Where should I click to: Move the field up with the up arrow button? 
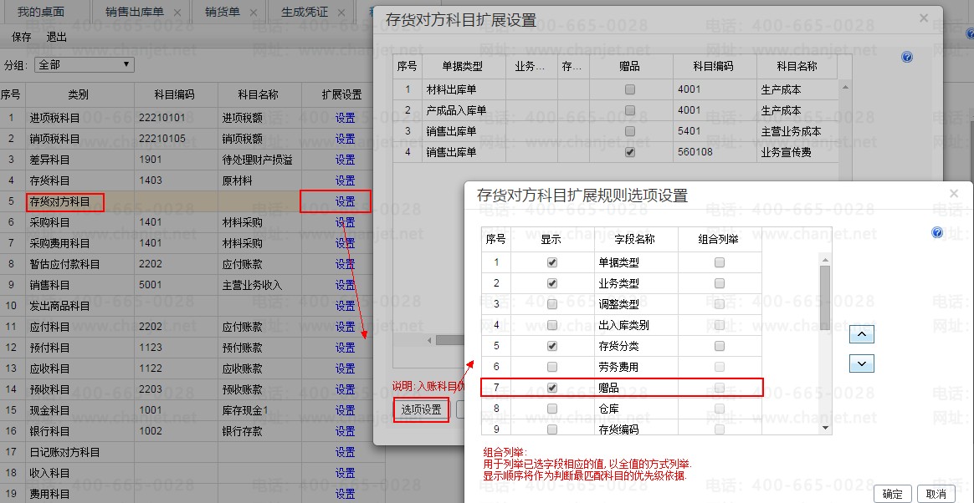coord(861,334)
